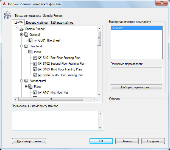Click the S102 Second Floor Framing sheet icon
The width and height of the screenshot is (170, 150).
coord(35,64)
